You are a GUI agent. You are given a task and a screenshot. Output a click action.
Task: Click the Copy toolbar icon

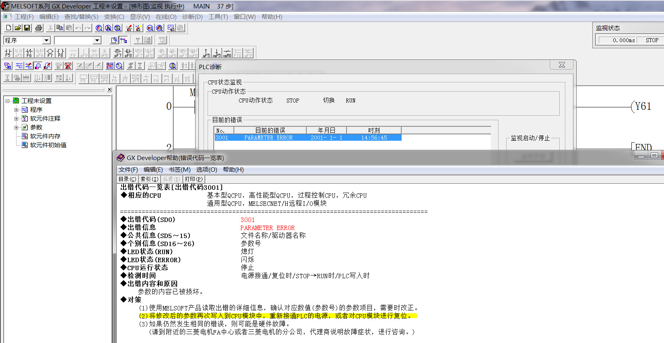click(x=60, y=28)
